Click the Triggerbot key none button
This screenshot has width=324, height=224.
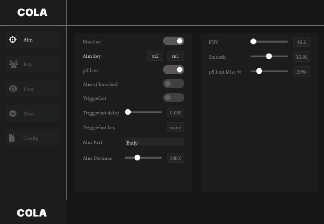coord(175,128)
